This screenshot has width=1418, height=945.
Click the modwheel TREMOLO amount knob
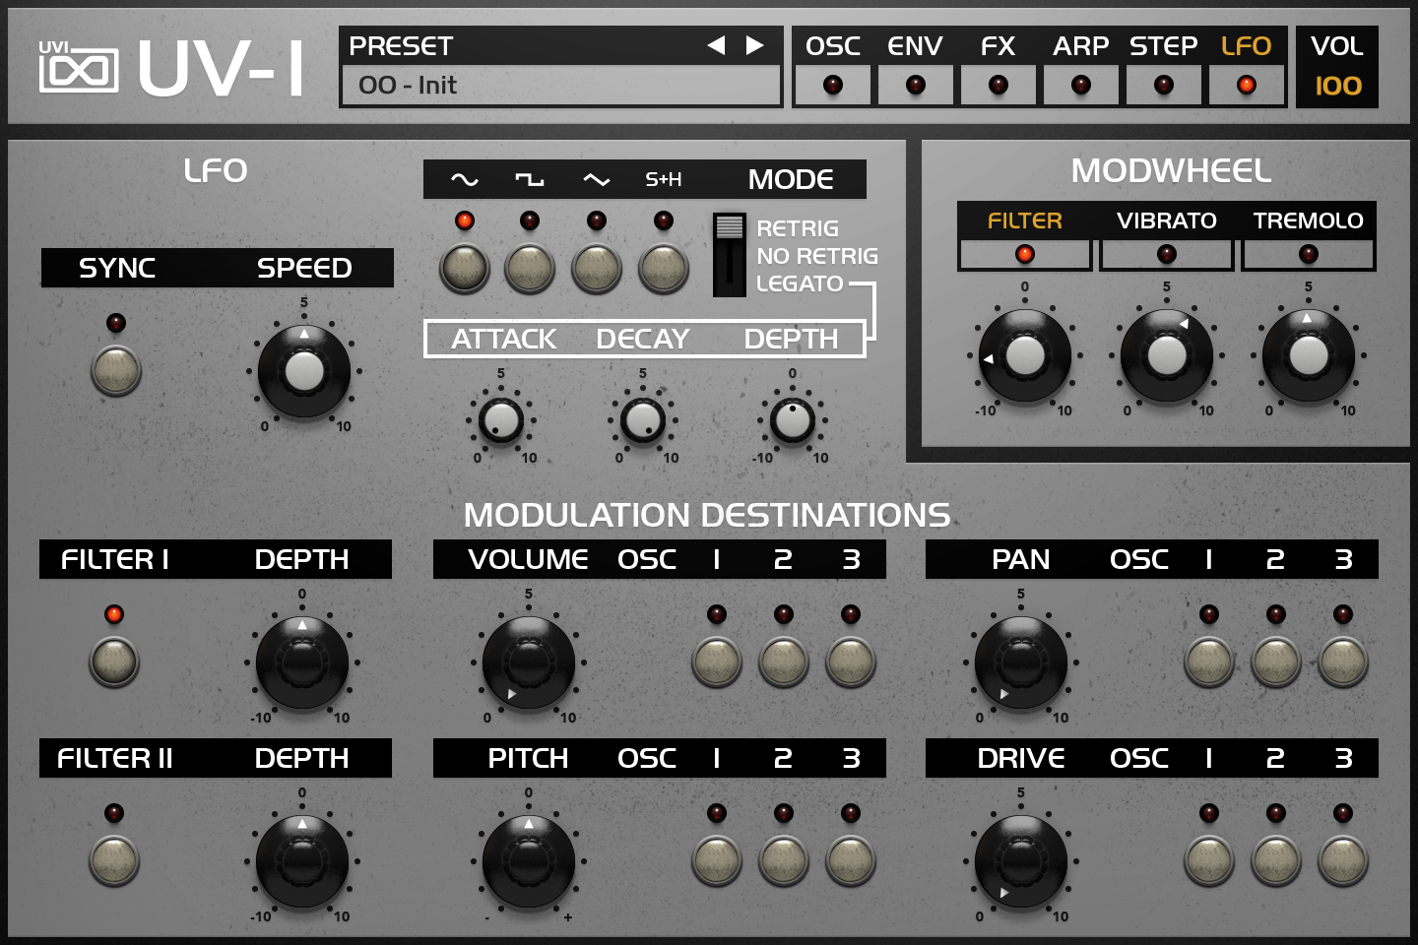pyautogui.click(x=1309, y=355)
